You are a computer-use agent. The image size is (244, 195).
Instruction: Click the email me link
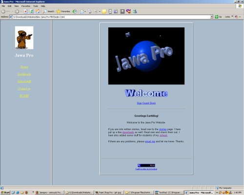tap(150, 141)
